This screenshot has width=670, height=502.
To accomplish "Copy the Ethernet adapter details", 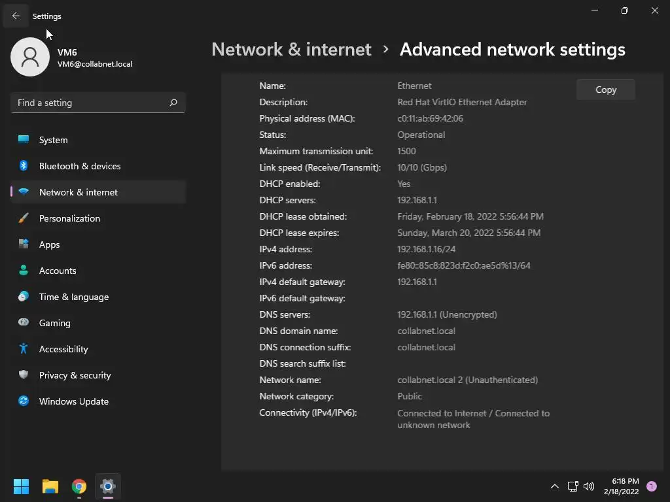I will (605, 90).
